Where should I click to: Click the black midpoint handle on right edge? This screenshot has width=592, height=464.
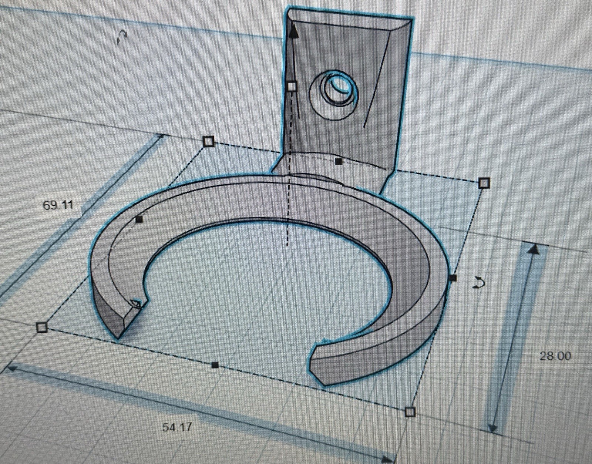[x=453, y=278]
